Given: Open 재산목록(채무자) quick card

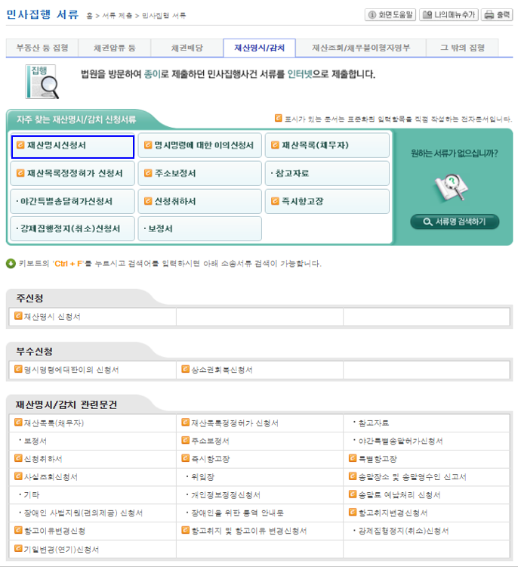Looking at the screenshot, I should click(x=327, y=145).
